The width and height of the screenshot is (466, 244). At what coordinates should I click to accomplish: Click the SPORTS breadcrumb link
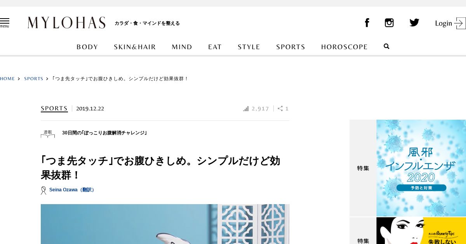34,79
